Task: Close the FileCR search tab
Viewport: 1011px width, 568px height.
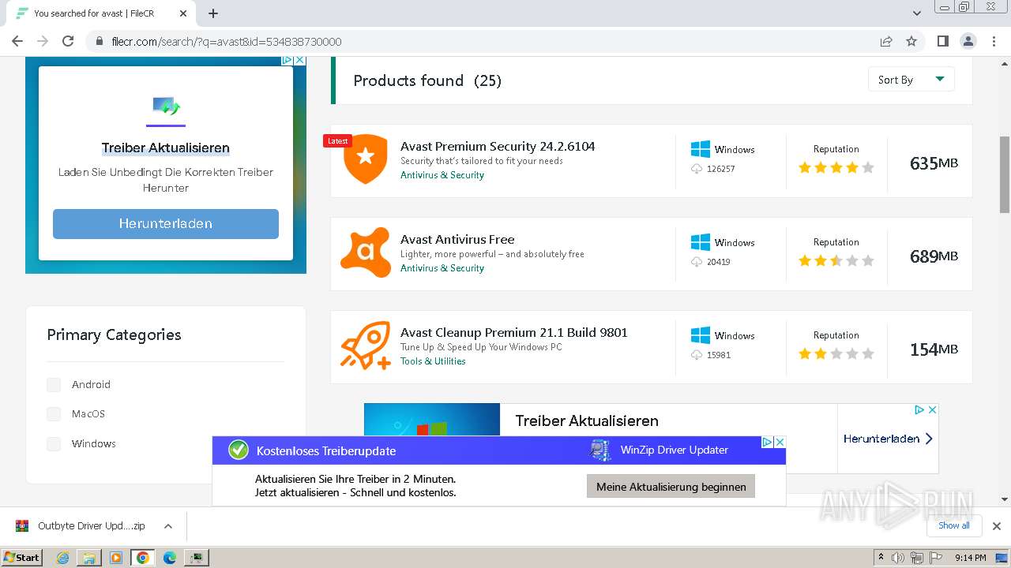Action: pyautogui.click(x=183, y=13)
